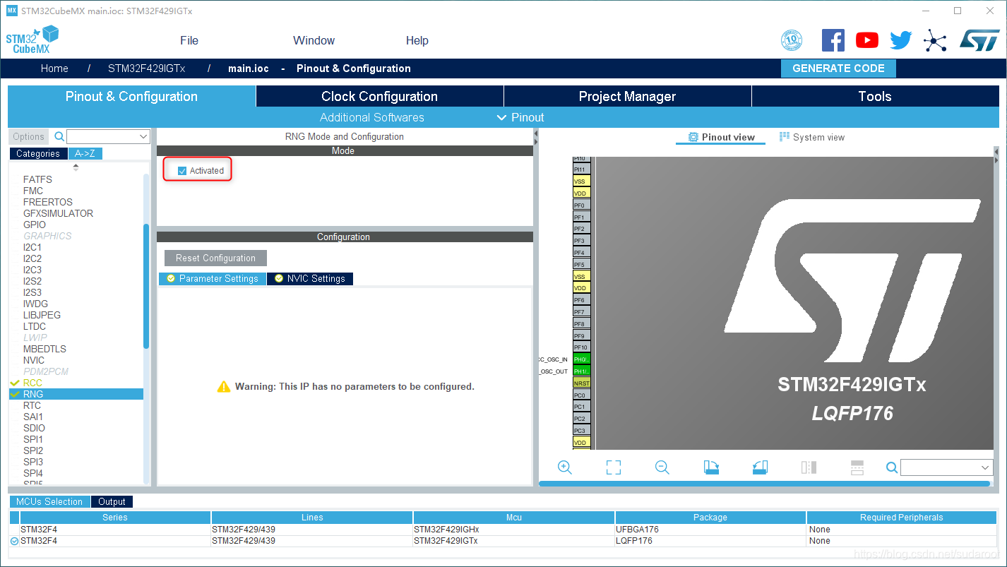Expand the Pinout dropdown menu
1007x567 pixels.
click(x=520, y=117)
